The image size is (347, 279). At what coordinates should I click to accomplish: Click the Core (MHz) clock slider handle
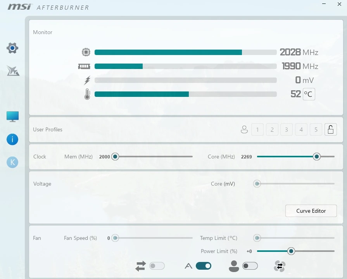317,157
